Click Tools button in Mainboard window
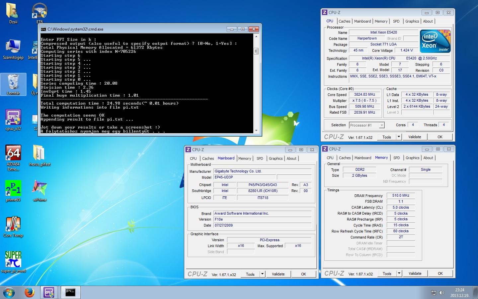Image resolution: width=478 pixels, height=299 pixels. pos(250,274)
